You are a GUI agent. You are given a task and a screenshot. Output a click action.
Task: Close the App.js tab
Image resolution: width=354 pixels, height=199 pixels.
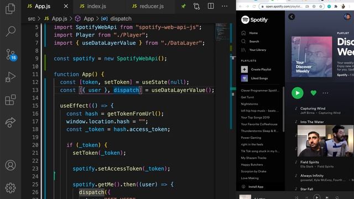click(66, 6)
